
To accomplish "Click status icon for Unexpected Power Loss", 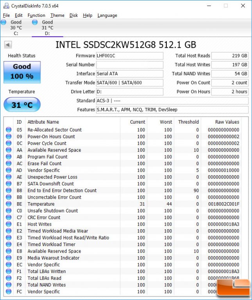I will pos(9,177).
